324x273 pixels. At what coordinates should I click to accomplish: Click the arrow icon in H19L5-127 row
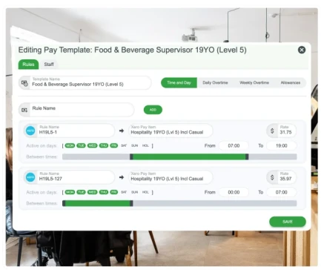[x=122, y=177]
